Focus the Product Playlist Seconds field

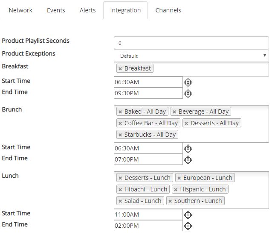tap(191, 43)
